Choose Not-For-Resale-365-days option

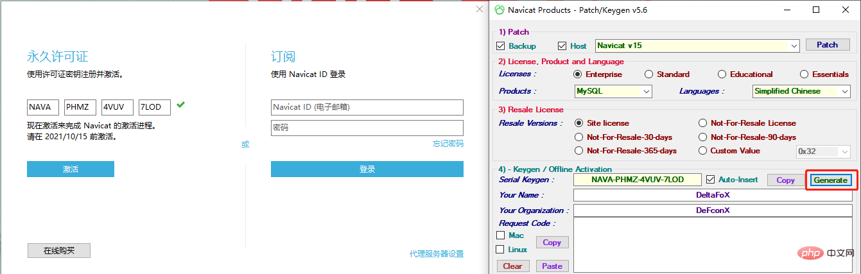579,151
